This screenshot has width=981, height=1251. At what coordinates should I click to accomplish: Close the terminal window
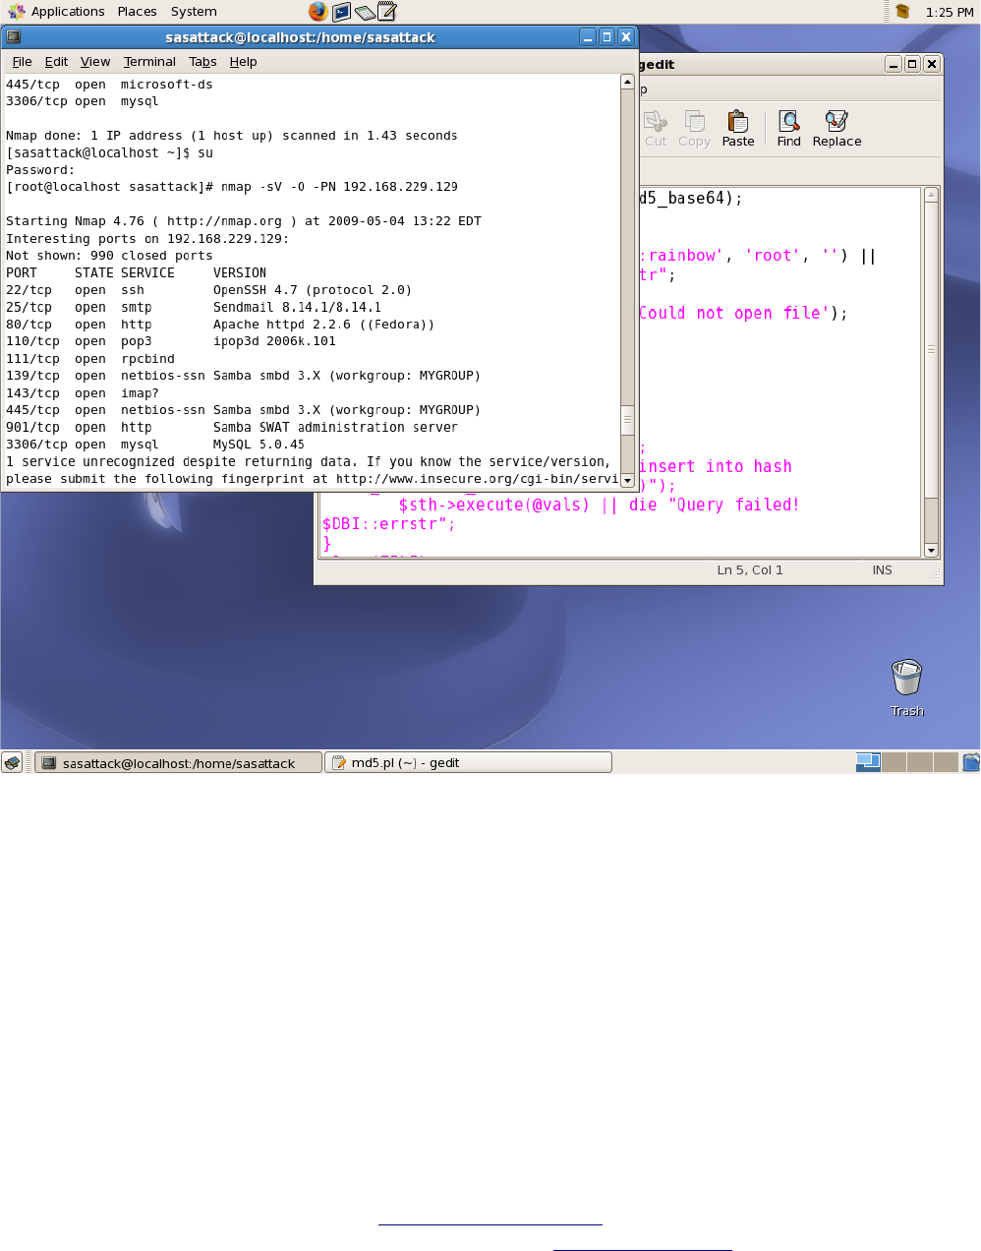(x=625, y=37)
